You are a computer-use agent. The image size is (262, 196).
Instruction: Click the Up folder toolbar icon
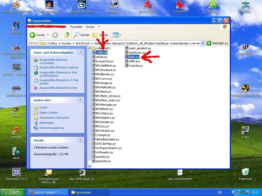(67, 35)
